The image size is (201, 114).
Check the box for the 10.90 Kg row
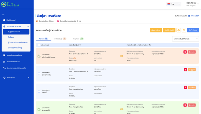tap(39, 92)
